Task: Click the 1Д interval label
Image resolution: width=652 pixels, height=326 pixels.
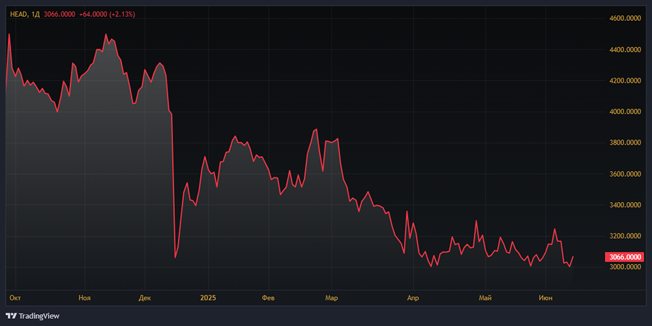Action: (35, 14)
